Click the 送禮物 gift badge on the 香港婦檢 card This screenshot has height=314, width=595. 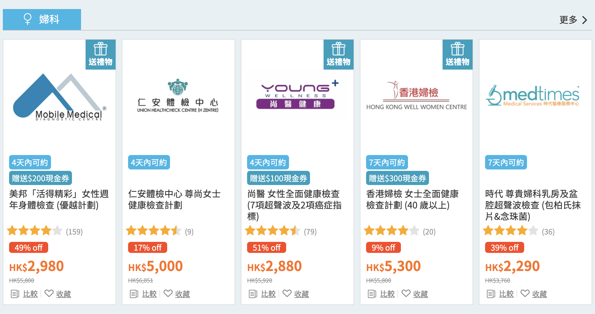pyautogui.click(x=458, y=54)
